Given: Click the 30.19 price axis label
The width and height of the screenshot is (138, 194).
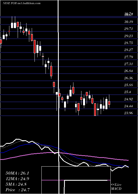Looking at the screenshot, I should coord(129,22).
